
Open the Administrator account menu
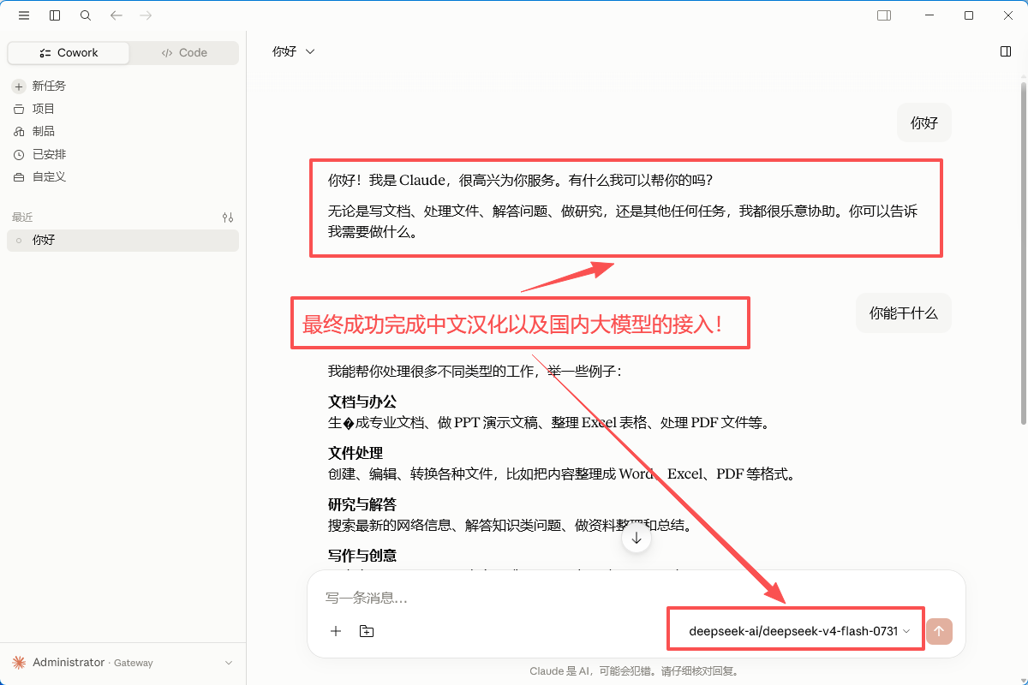click(x=123, y=663)
